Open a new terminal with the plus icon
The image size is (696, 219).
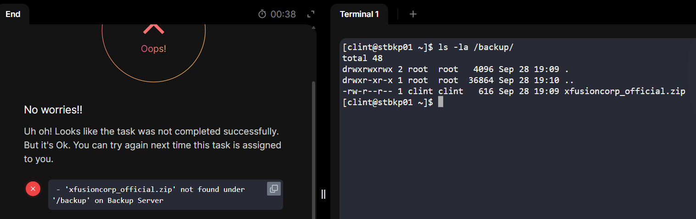tap(413, 14)
